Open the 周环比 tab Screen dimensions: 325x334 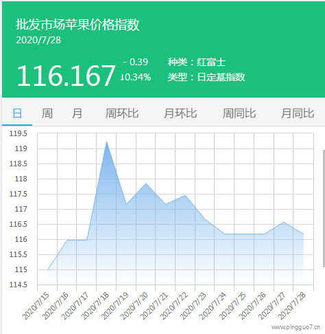click(x=122, y=113)
